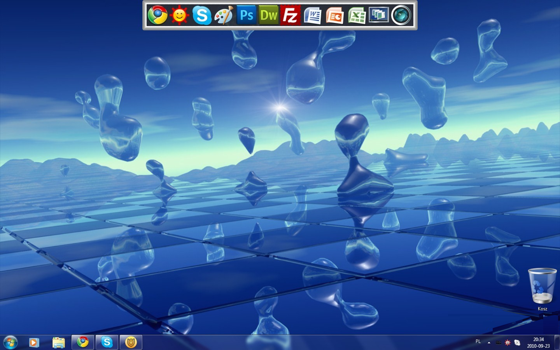Start FileZilla from the dock
Image resolution: width=560 pixels, height=350 pixels.
290,16
